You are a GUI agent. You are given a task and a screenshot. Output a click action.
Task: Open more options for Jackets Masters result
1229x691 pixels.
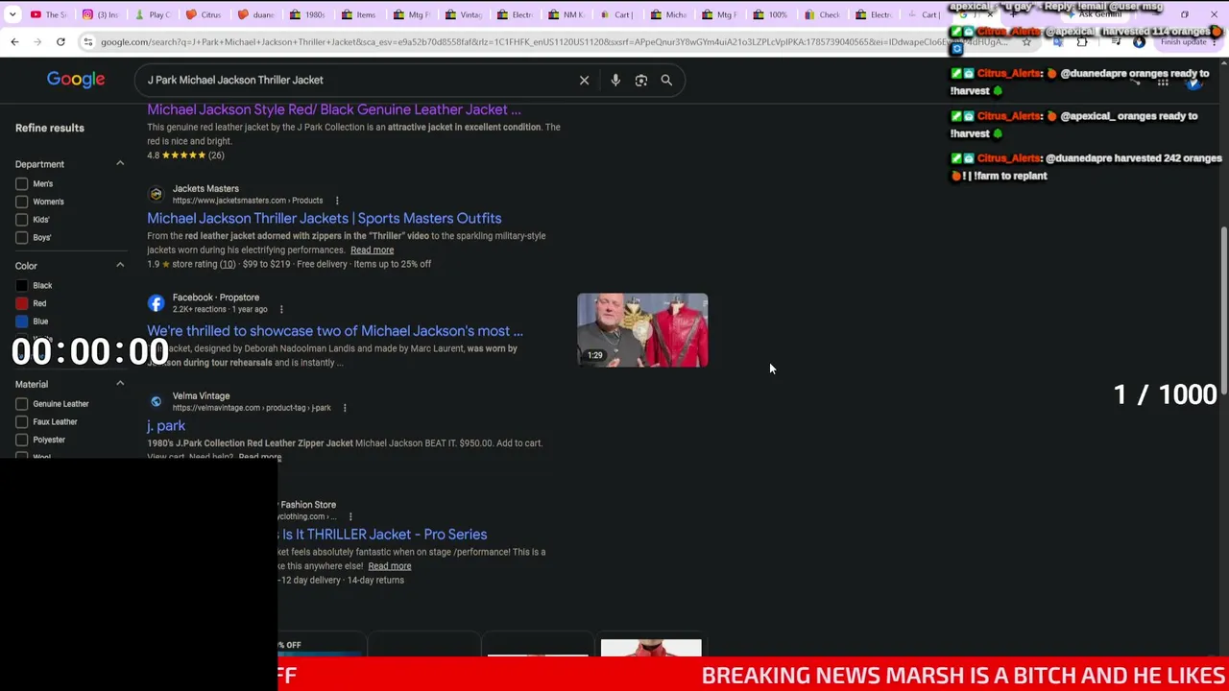pos(337,201)
